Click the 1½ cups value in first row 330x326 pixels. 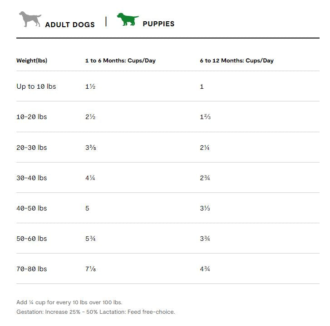click(x=90, y=86)
